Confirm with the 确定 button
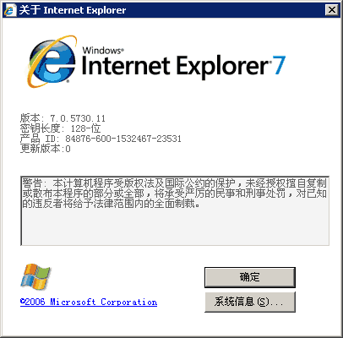The width and height of the screenshot is (343, 338). point(250,277)
